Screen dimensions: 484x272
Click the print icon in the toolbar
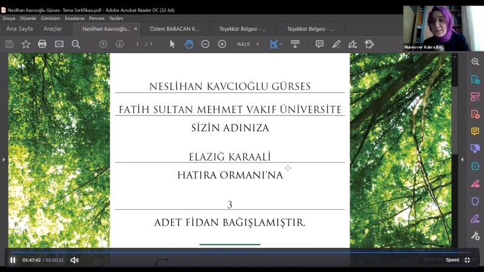pos(42,44)
